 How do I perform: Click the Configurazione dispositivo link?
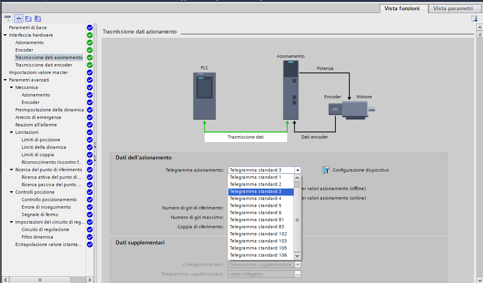361,170
